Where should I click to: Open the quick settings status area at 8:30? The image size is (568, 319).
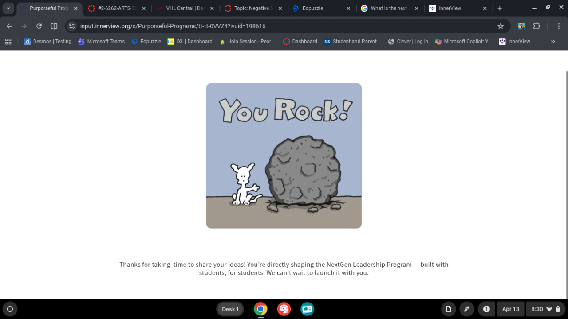[x=545, y=309]
